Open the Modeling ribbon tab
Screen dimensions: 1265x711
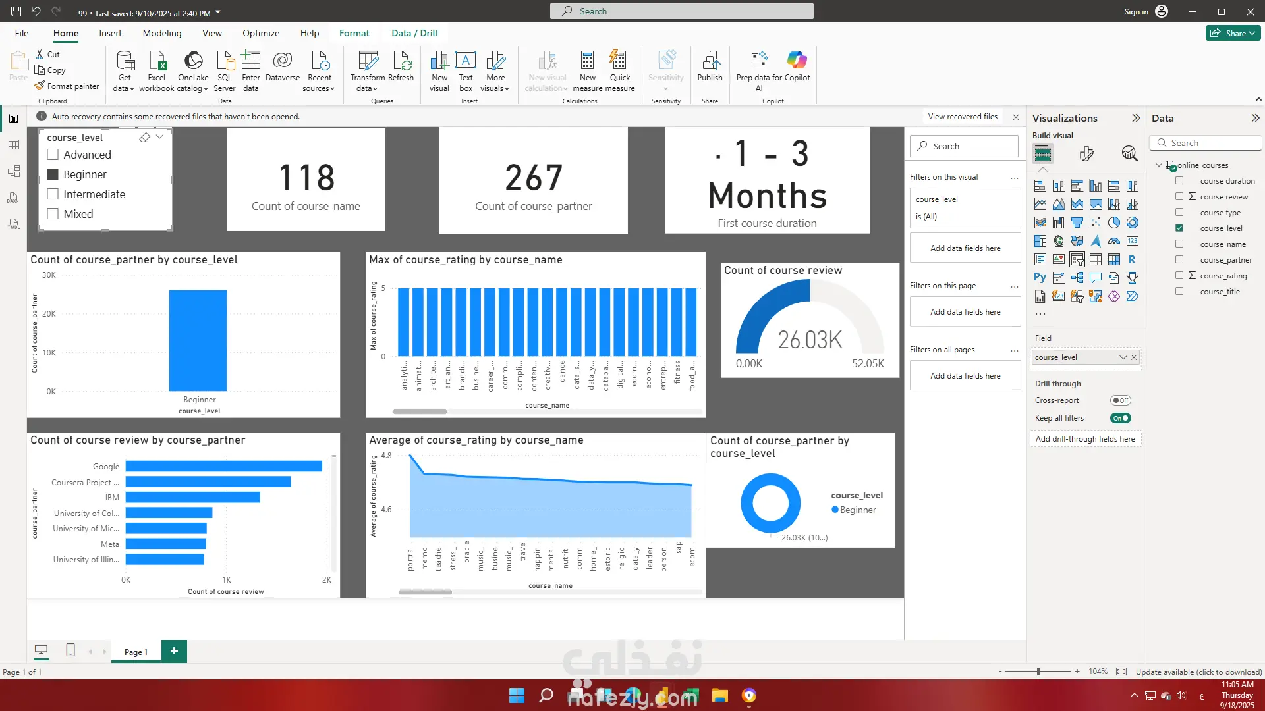161,33
